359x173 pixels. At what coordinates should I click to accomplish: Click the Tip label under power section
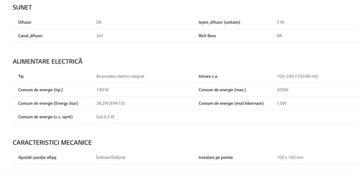(21, 76)
